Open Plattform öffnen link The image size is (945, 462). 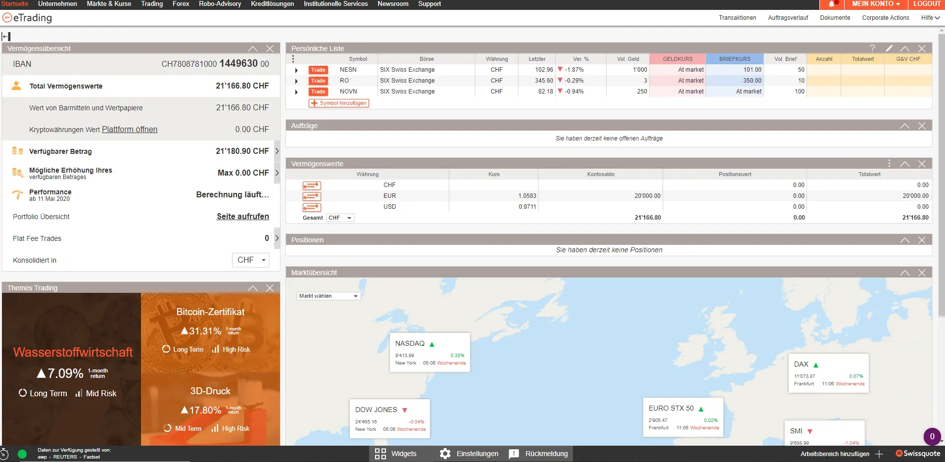point(130,130)
